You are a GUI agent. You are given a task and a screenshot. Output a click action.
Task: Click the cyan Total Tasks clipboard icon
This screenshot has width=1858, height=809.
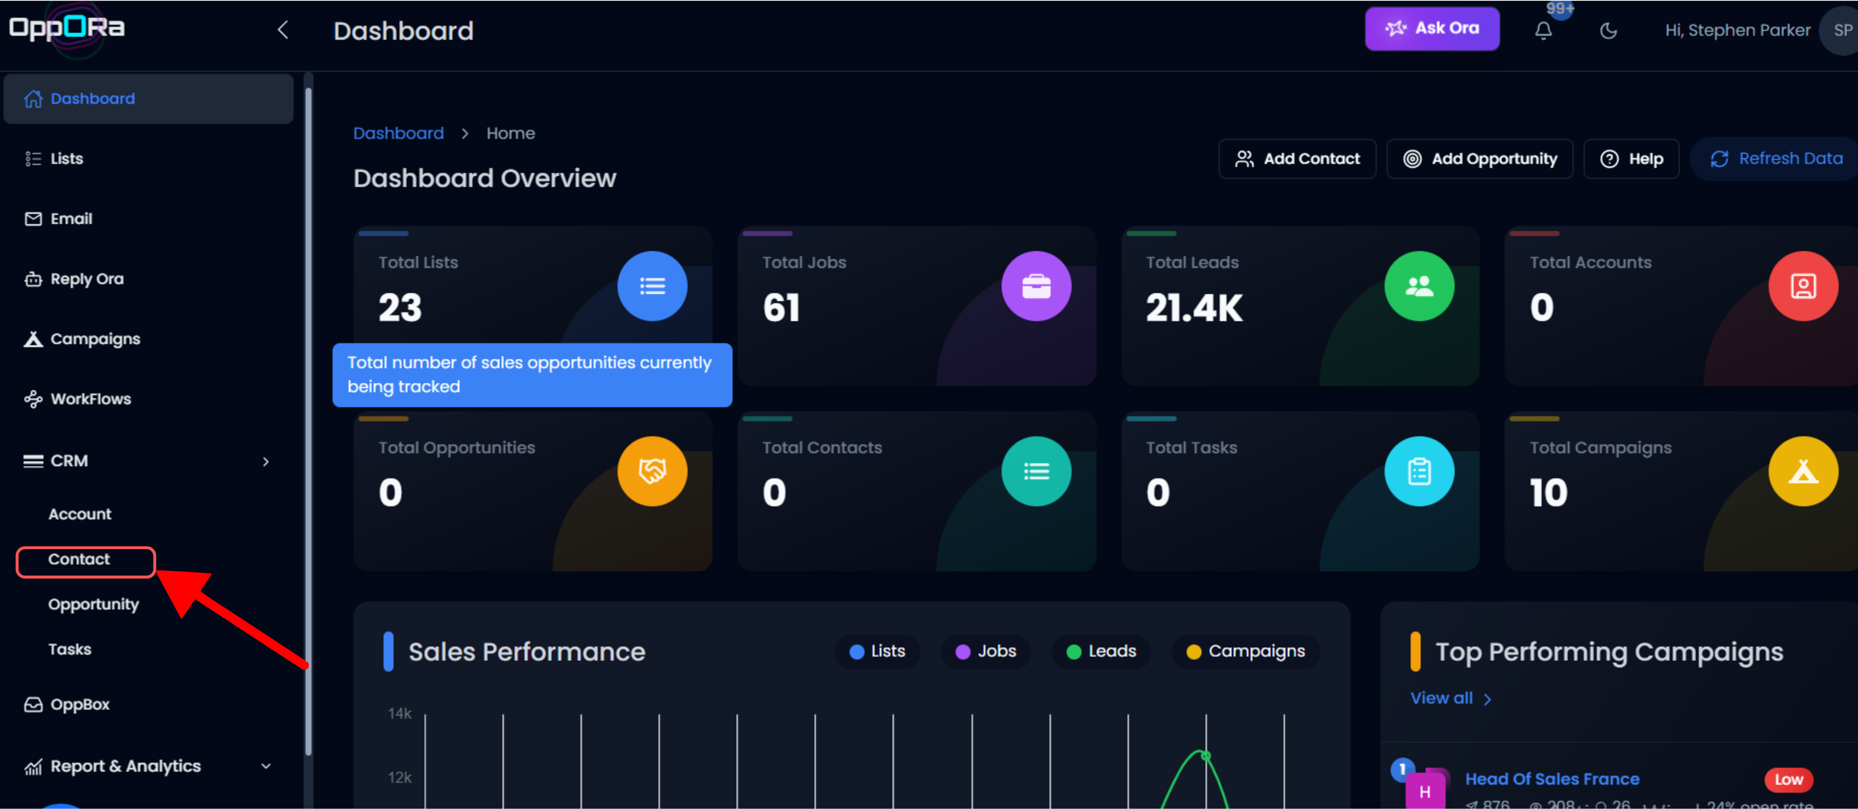pos(1419,471)
